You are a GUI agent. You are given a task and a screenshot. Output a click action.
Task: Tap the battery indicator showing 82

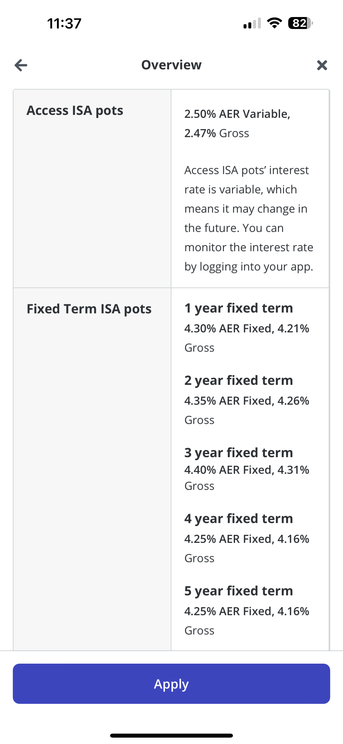point(300,23)
